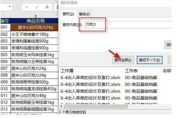177x118 pixels.
Task: Expand the Name Box dropdown arrow
Action: pyautogui.click(x=10, y=6)
